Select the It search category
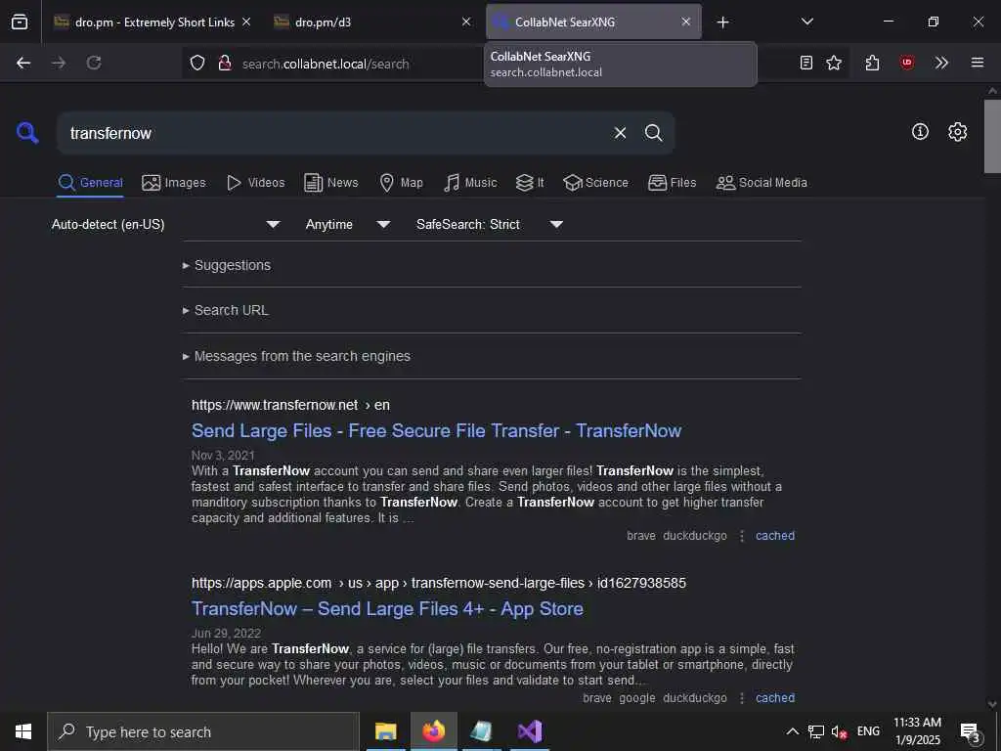The image size is (1001, 751). (530, 183)
